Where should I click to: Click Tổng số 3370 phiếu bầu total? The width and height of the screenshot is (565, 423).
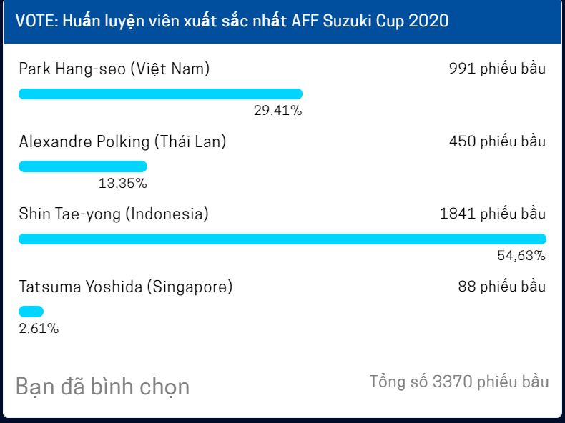(x=459, y=382)
